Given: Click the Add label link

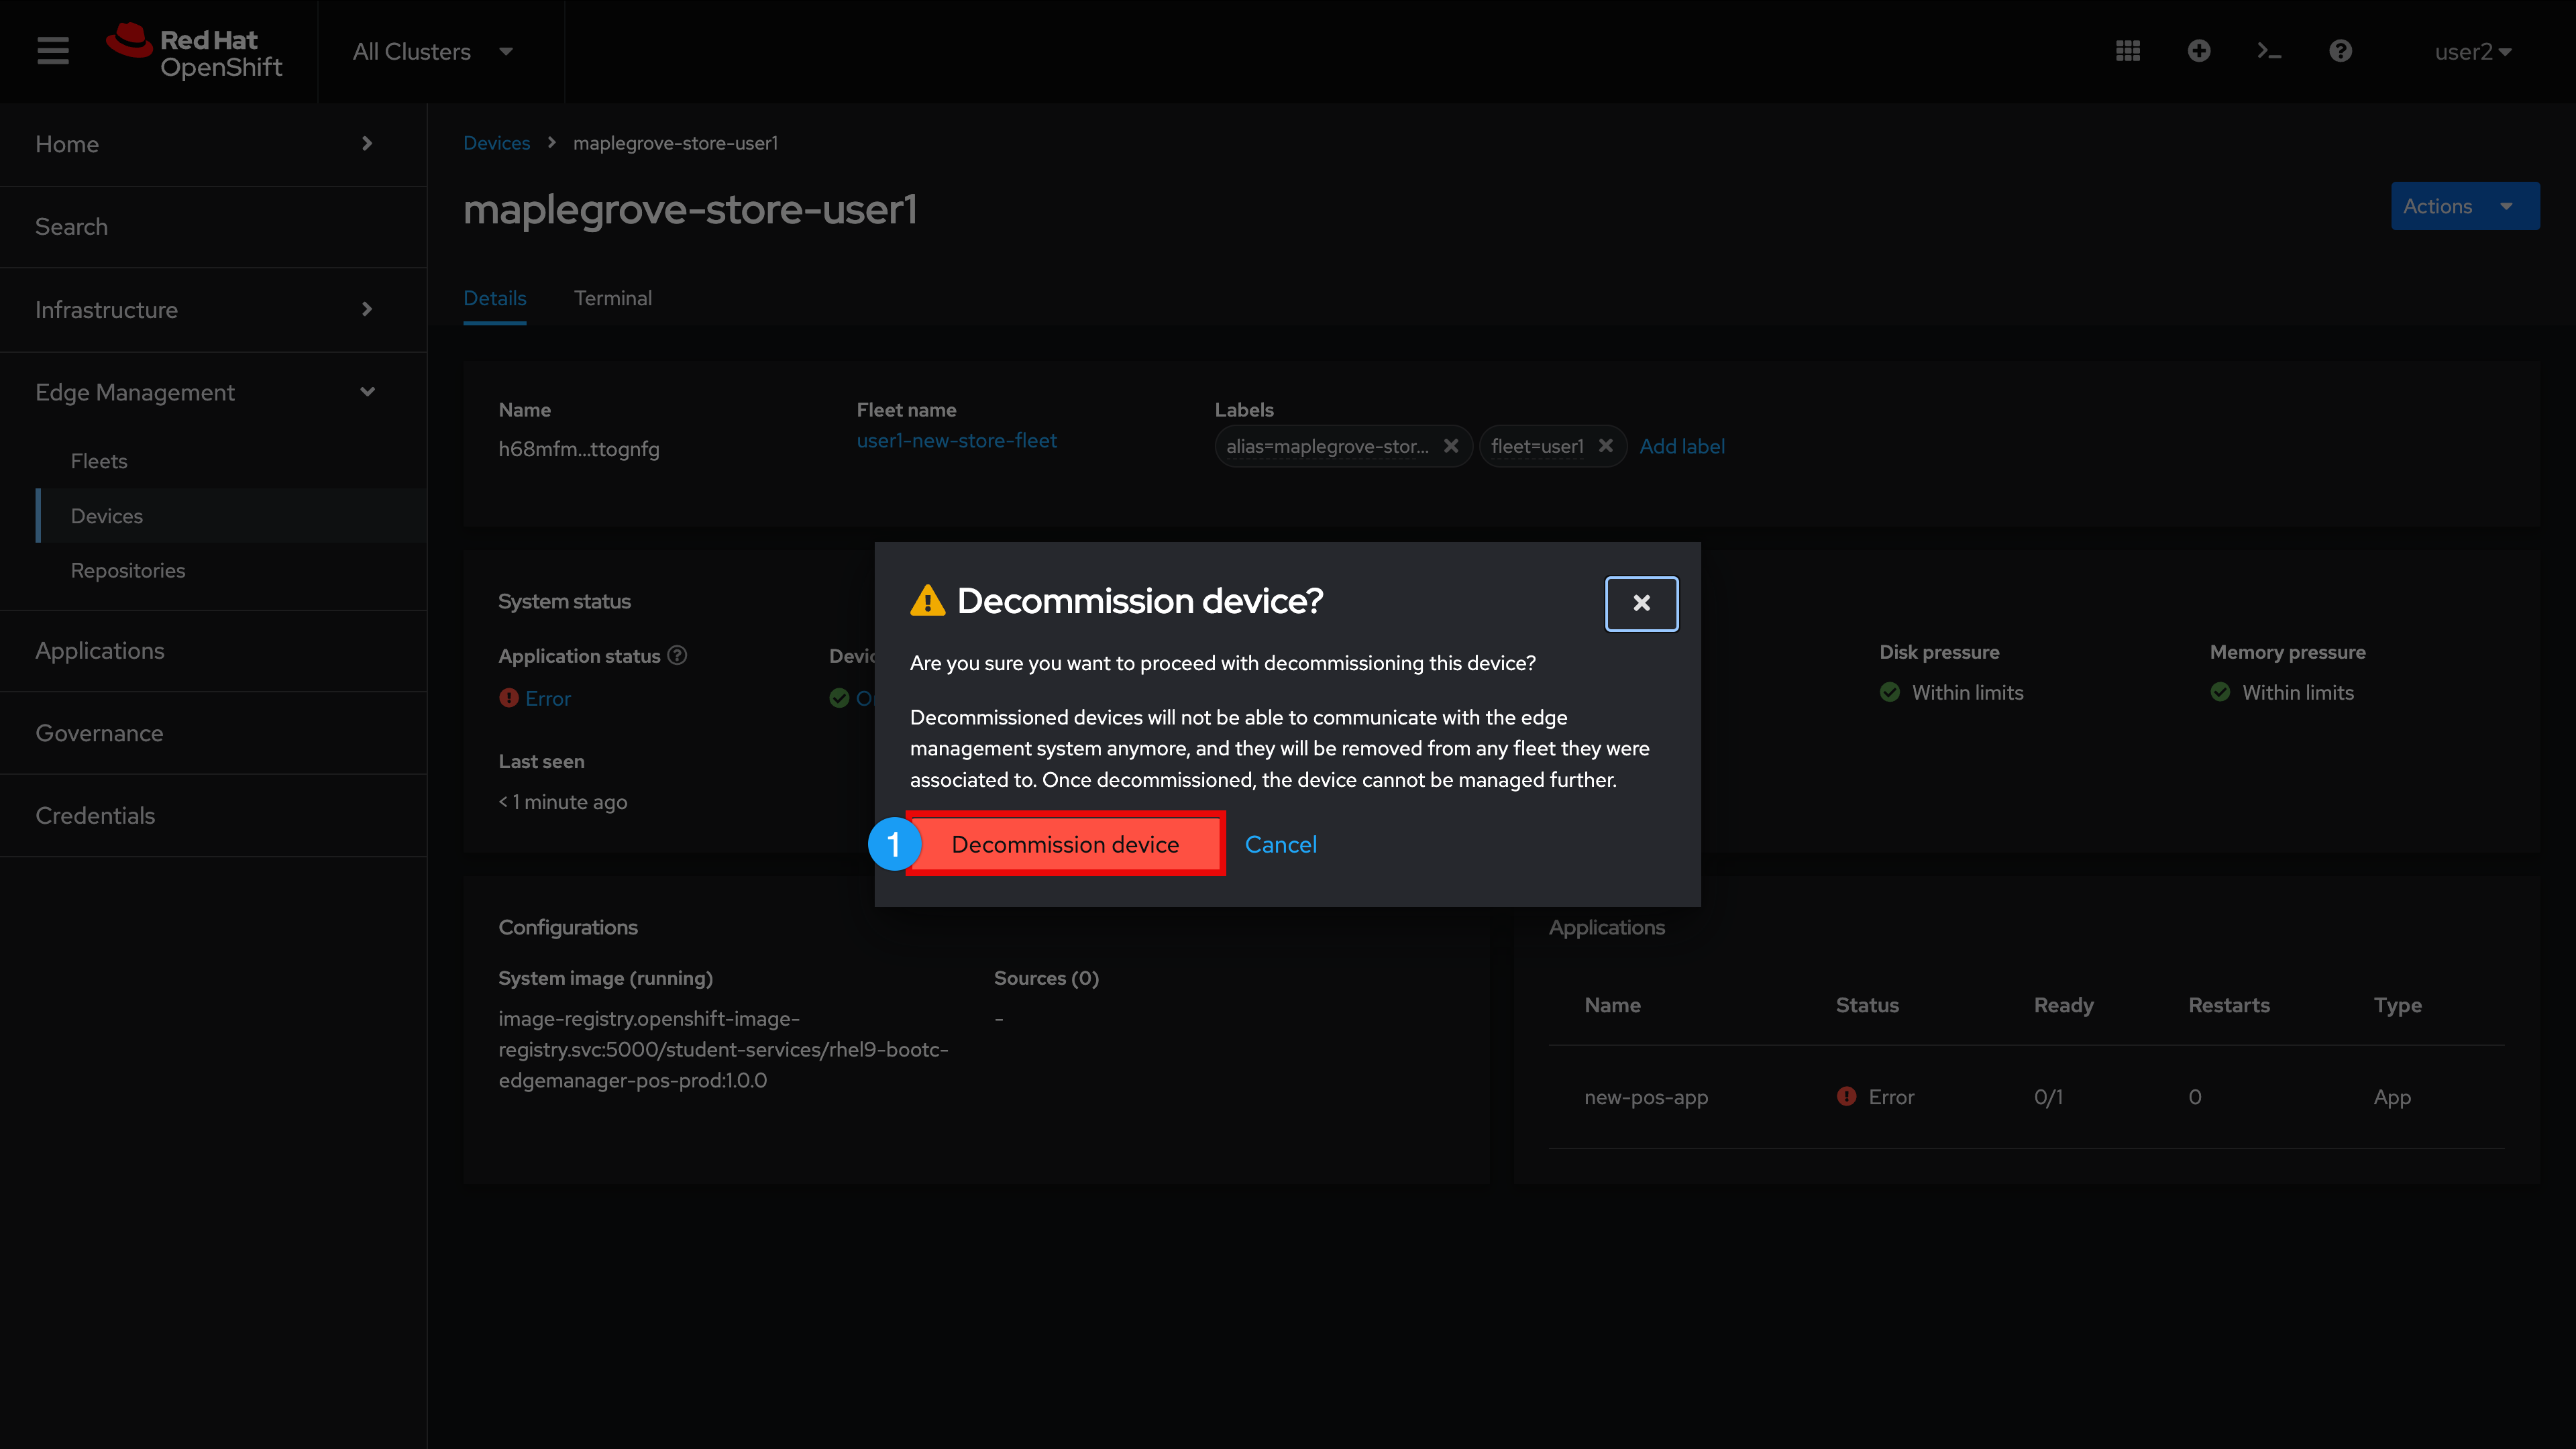Looking at the screenshot, I should (1682, 446).
